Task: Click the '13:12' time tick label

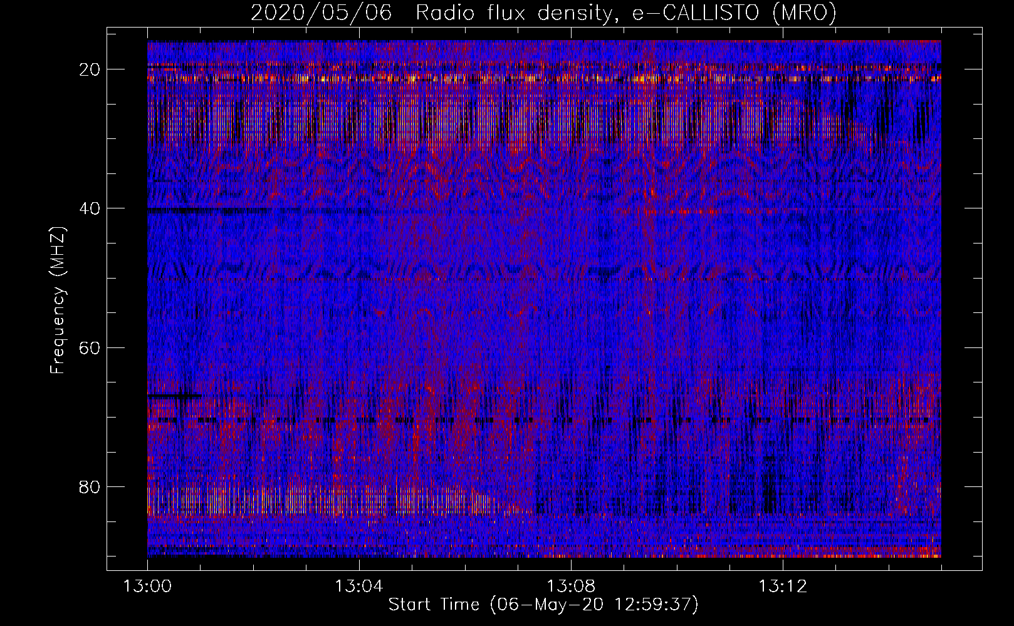Action: pos(783,587)
